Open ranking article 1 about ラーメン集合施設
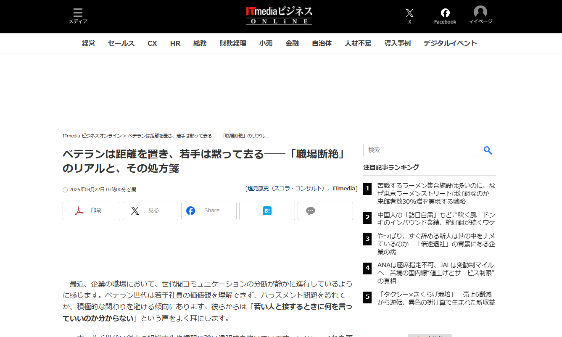The width and height of the screenshot is (562, 337). [436, 193]
